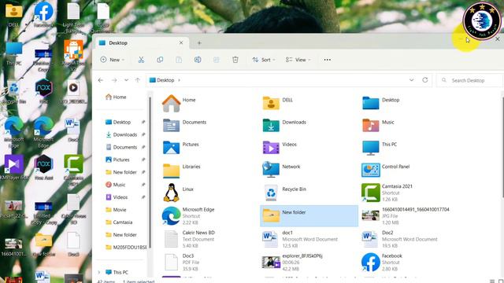The width and height of the screenshot is (504, 283).
Task: Add a new tab with plus button
Action: click(x=199, y=42)
